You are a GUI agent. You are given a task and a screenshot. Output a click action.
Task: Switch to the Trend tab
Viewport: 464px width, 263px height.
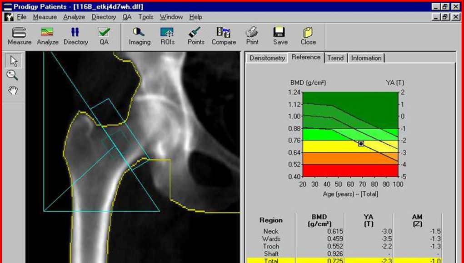tap(335, 58)
